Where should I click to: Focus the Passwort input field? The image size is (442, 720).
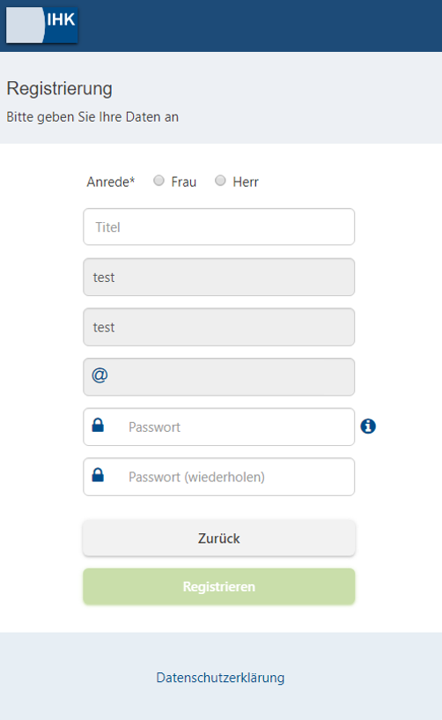point(219,427)
